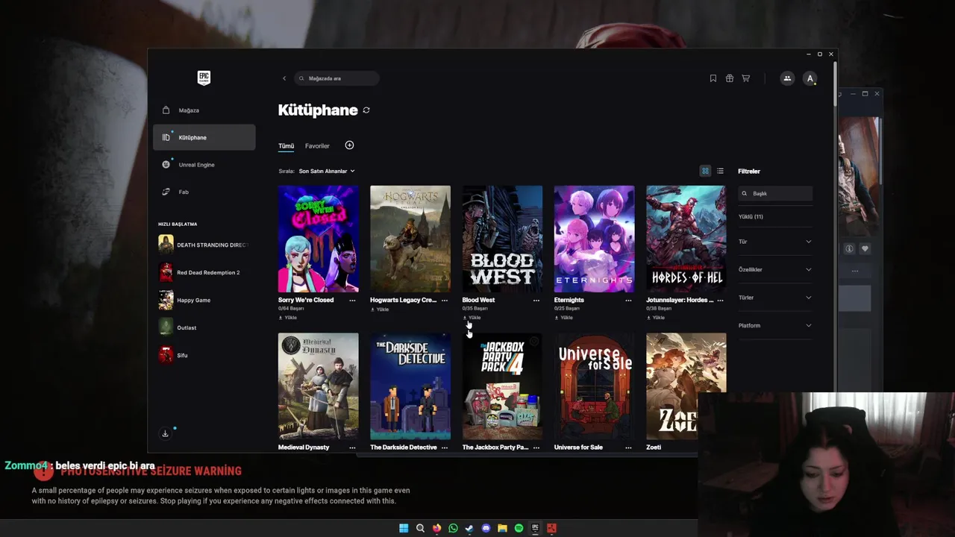The height and width of the screenshot is (537, 955).
Task: Open Unreal Engine in the sidebar
Action: 204,165
